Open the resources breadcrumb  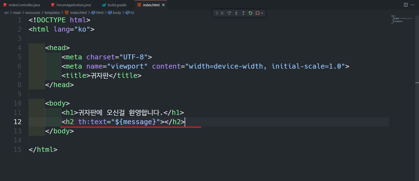pyautogui.click(x=33, y=13)
